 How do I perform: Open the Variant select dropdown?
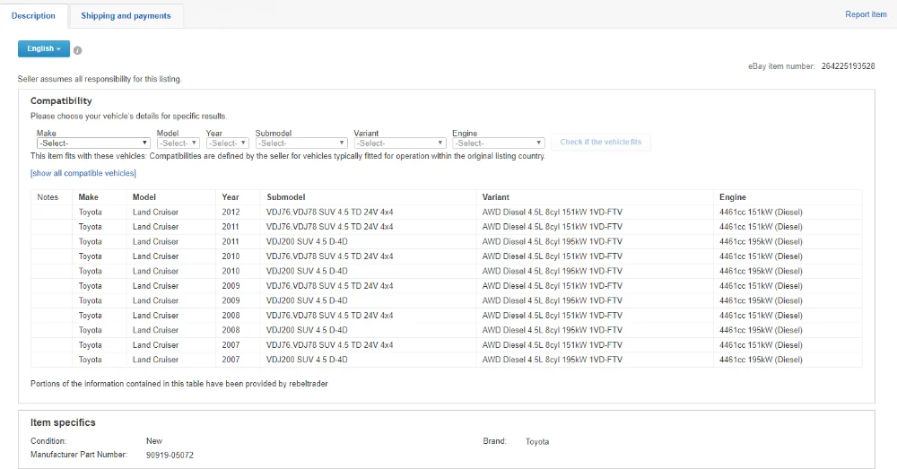coord(399,143)
